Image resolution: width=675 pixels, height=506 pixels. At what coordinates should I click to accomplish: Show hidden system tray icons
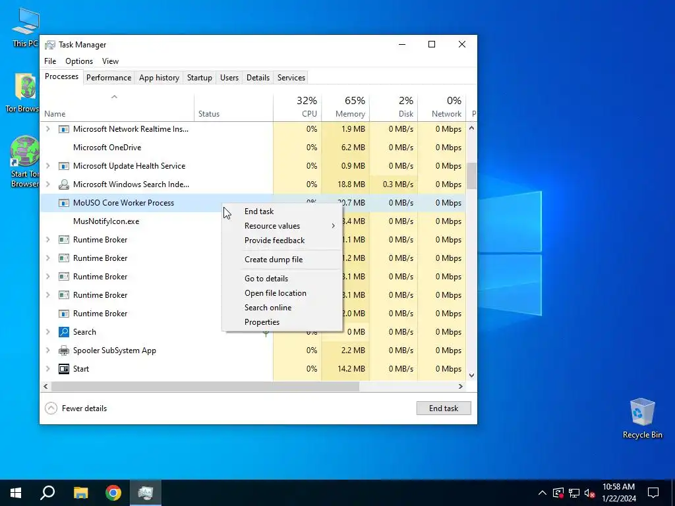543,493
